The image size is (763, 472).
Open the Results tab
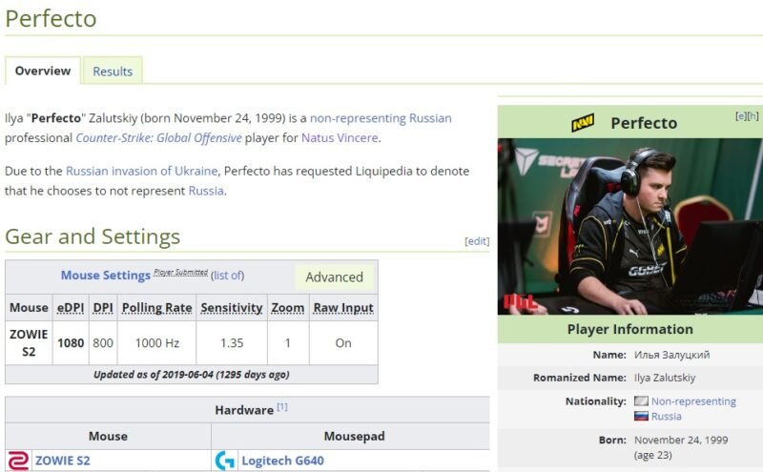pos(113,72)
